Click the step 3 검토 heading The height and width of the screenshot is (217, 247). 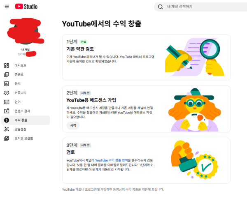71,152
